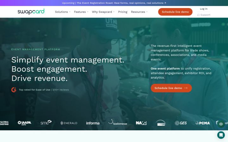228x142 pixels.
Task: Click the Swapcard logo
Action: tap(31, 12)
